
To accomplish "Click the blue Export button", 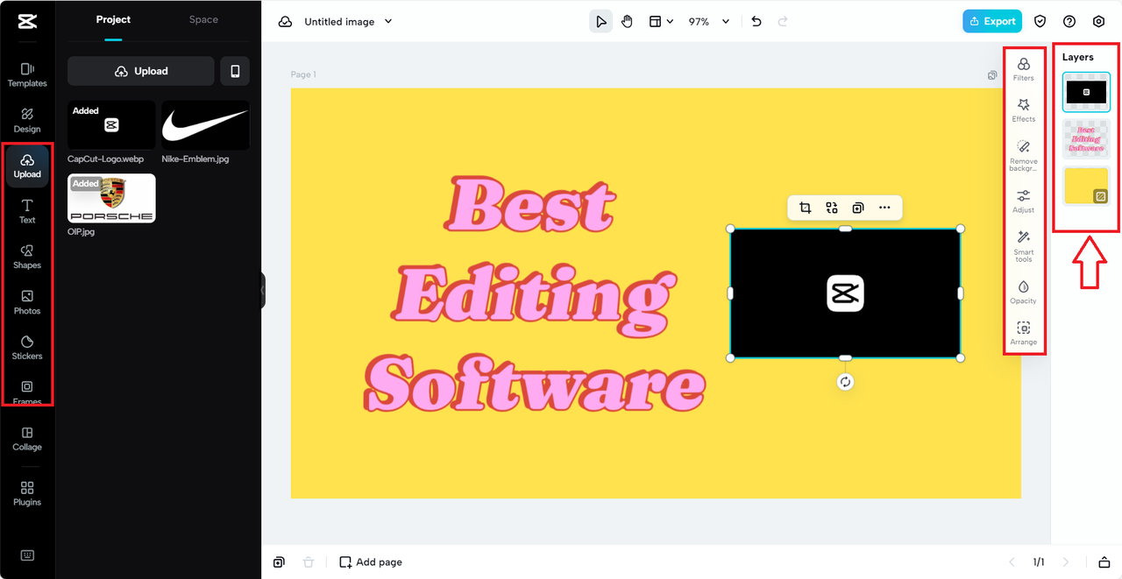I will pyautogui.click(x=992, y=21).
